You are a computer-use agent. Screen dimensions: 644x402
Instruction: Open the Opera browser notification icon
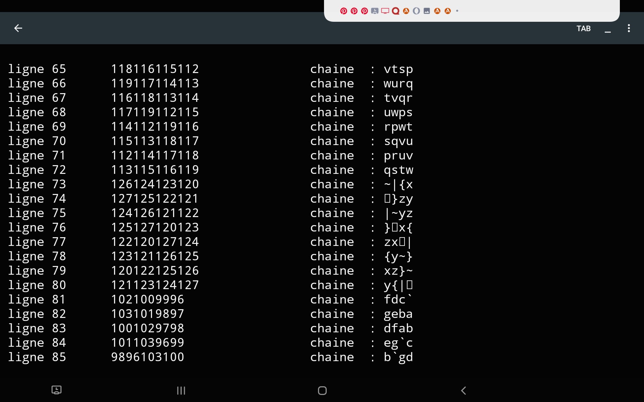tap(416, 11)
